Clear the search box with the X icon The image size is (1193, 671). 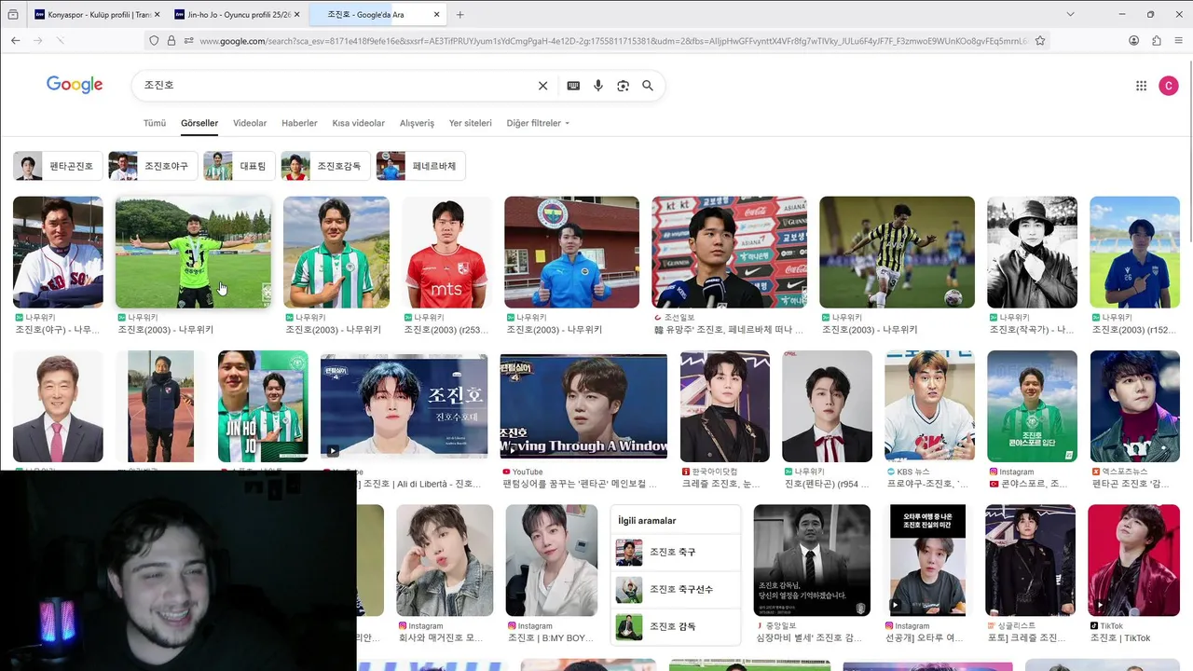click(542, 86)
